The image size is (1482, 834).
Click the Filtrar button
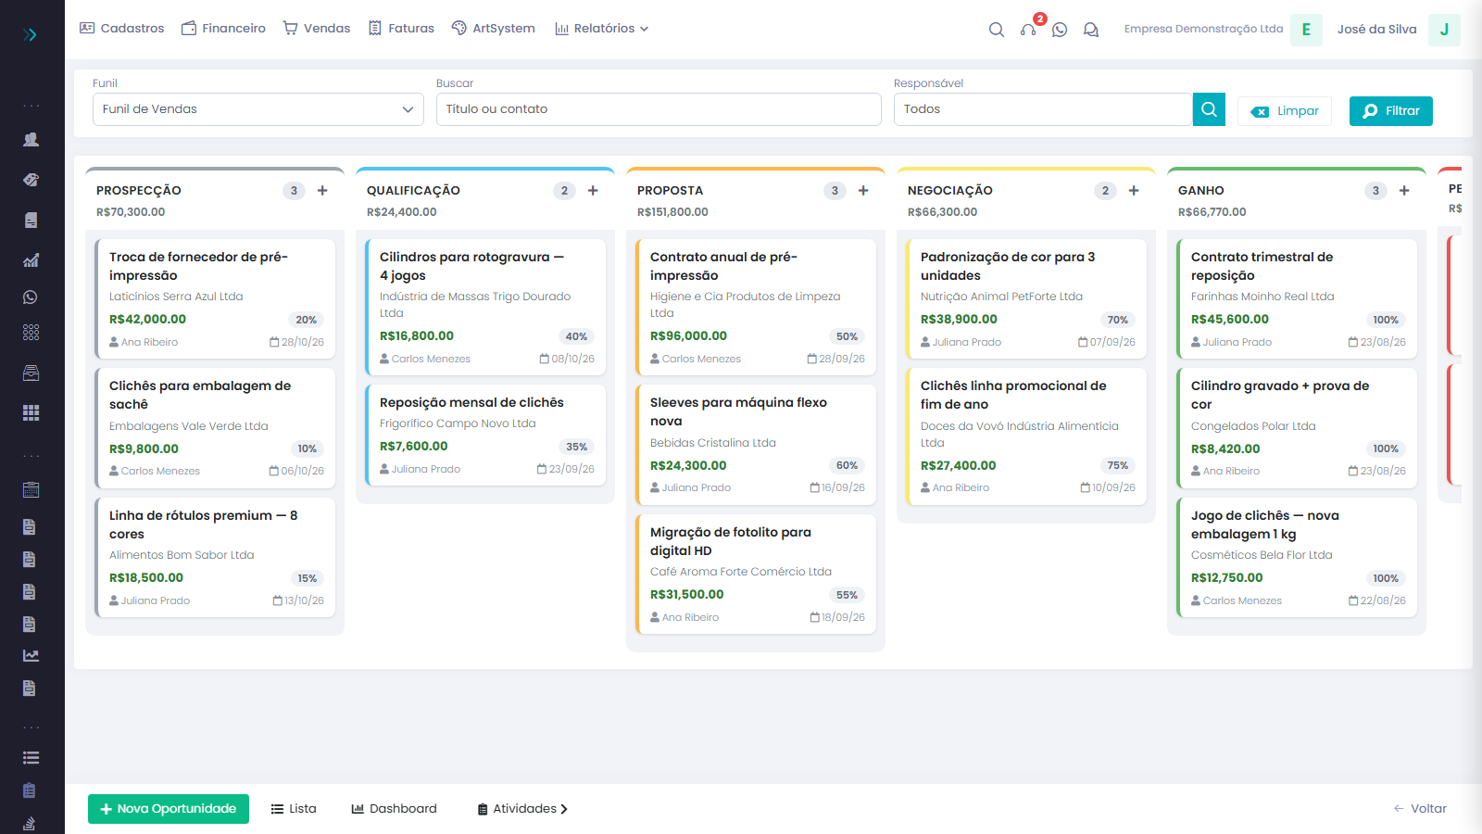pos(1391,111)
